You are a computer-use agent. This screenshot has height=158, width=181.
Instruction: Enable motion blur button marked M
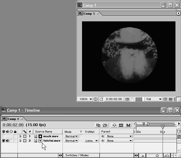pos(128,125)
